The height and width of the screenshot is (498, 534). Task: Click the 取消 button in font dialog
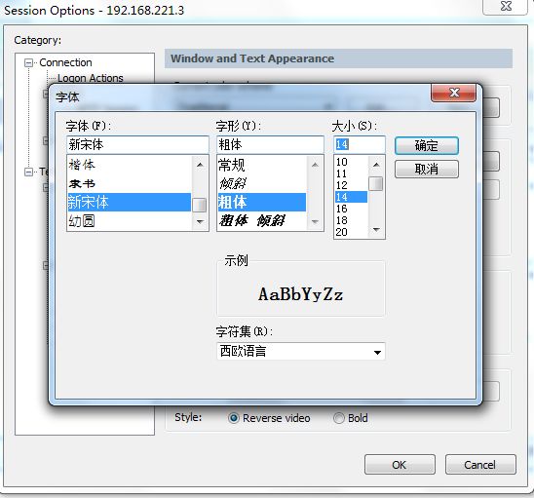(427, 169)
